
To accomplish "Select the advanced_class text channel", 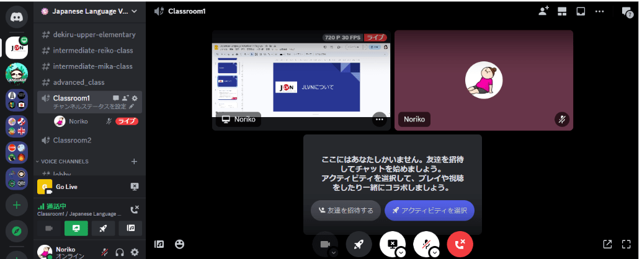I will [78, 82].
